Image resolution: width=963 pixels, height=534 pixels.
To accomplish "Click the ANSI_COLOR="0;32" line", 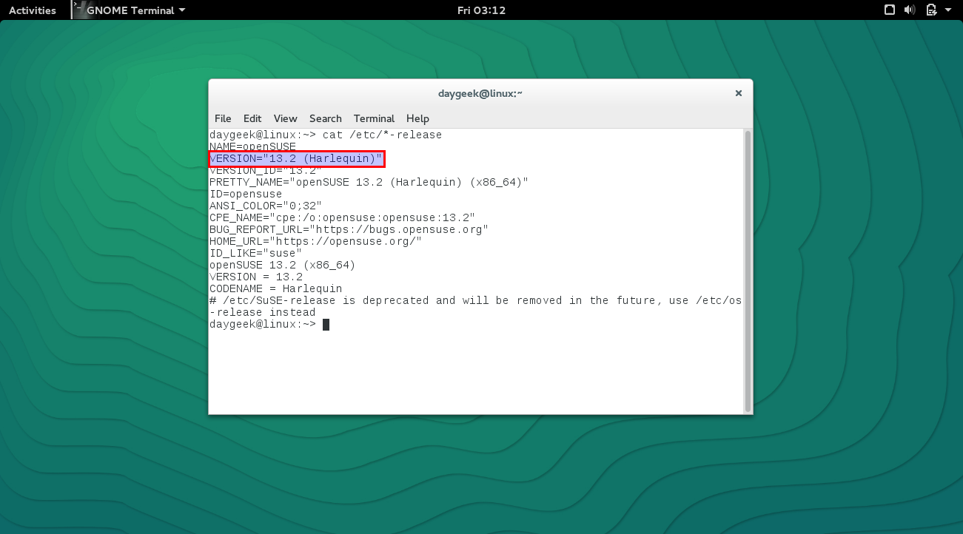I will pyautogui.click(x=266, y=206).
